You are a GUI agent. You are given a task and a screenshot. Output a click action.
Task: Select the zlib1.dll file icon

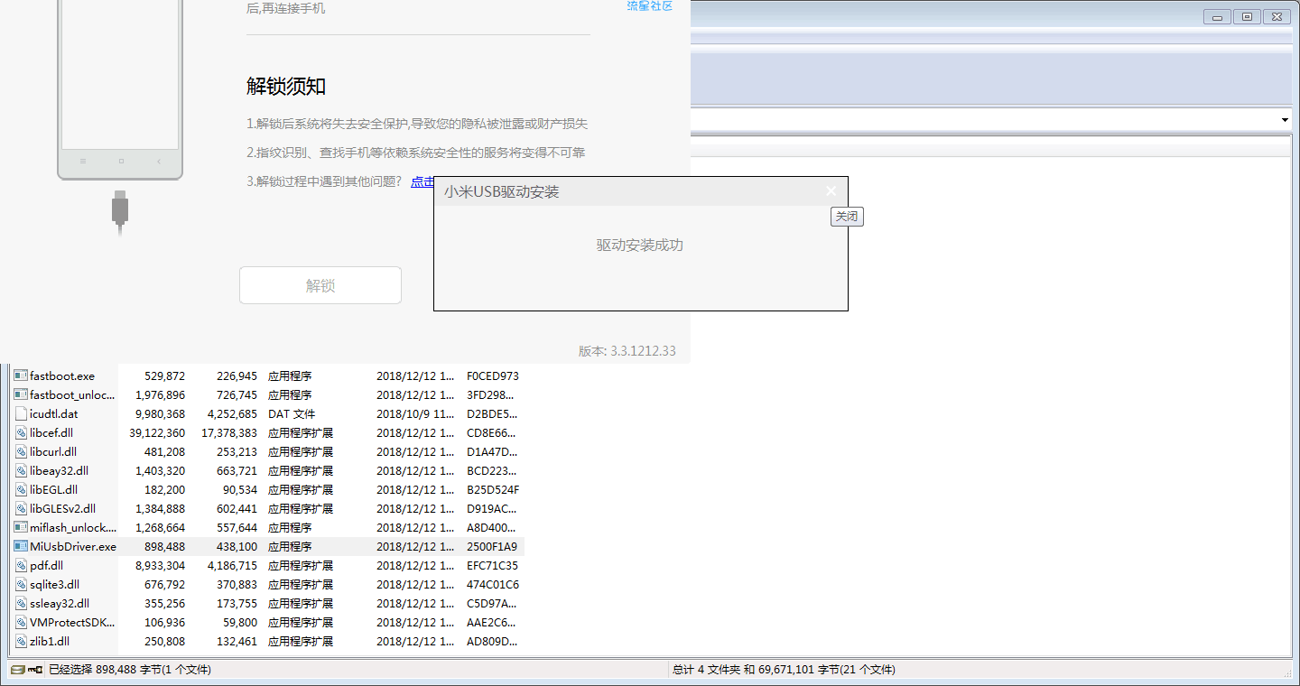point(21,641)
